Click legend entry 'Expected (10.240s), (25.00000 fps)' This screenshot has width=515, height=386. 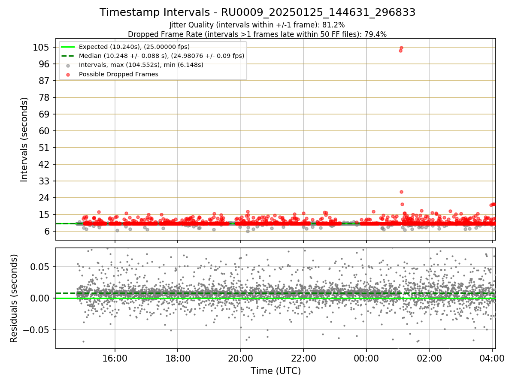click(134, 47)
